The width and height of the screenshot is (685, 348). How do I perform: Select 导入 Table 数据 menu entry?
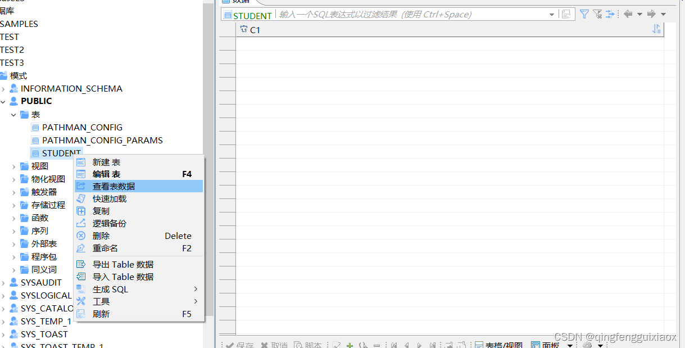click(139, 277)
